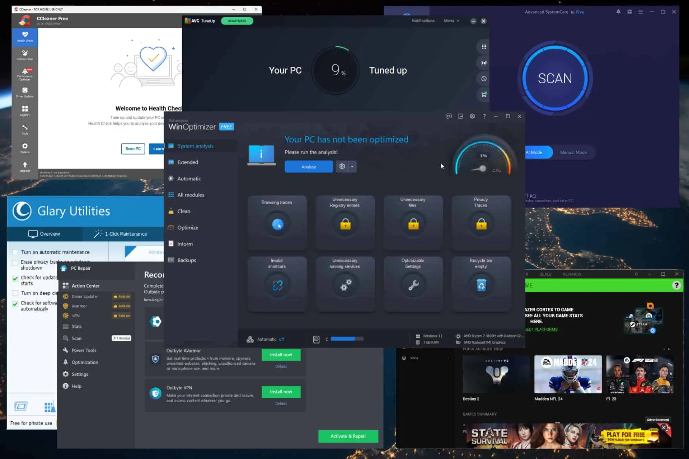The width and height of the screenshot is (689, 459).
Task: Click the Registry icon in CCleaner sidebar
Action: [x=25, y=110]
